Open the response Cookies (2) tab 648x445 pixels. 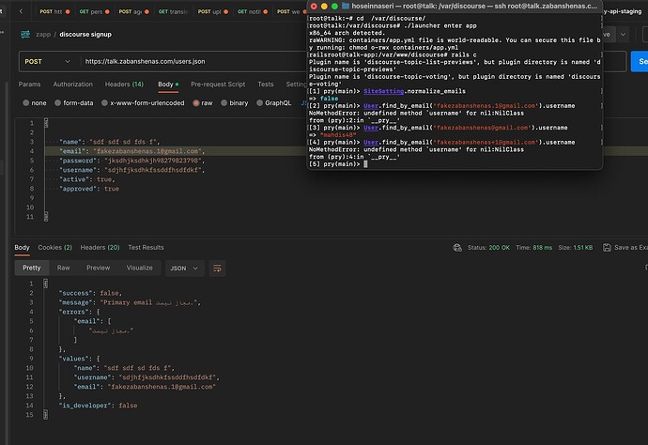pyautogui.click(x=55, y=248)
